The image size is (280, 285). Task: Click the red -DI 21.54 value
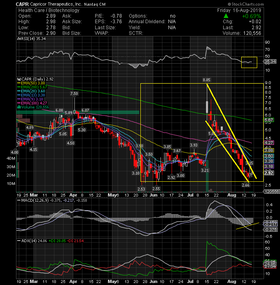pyautogui.click(x=75, y=241)
